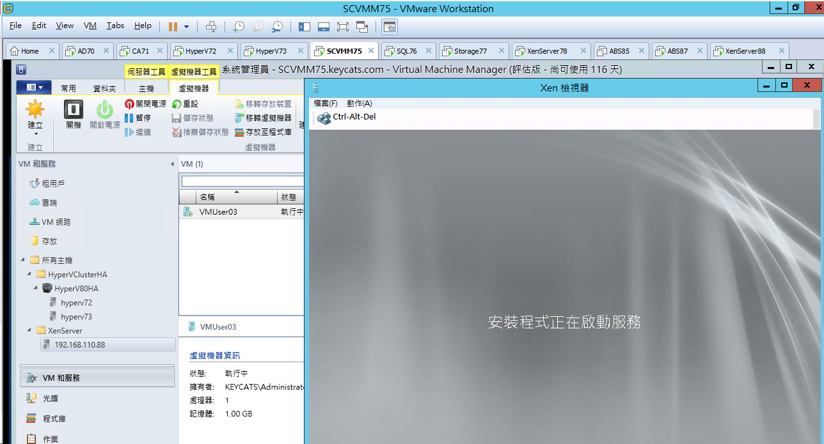Switch to the CA71 VM tab
This screenshot has height=444, width=824.
click(140, 51)
